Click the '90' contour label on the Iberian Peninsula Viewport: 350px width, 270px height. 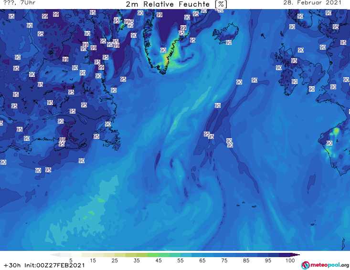pos(329,143)
